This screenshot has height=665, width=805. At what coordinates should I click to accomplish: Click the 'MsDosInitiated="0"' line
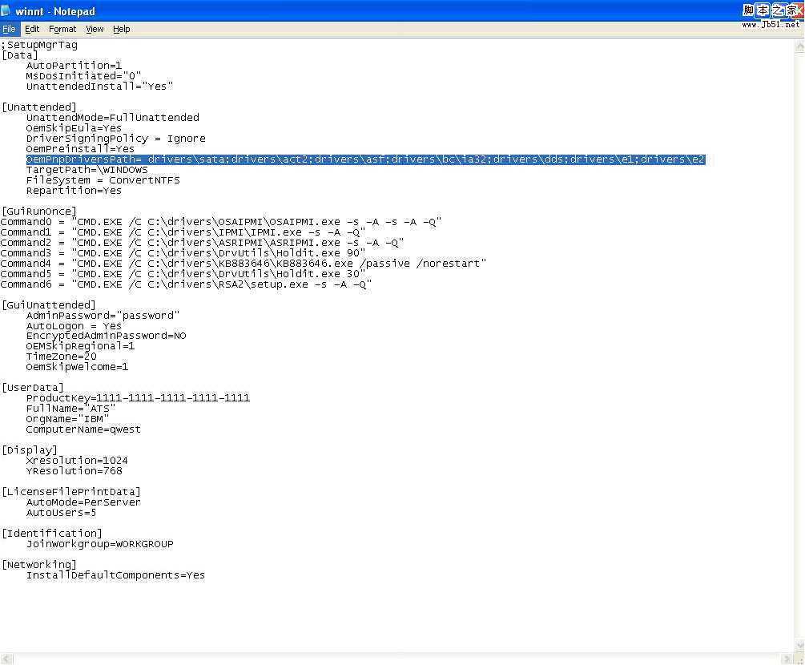(x=83, y=76)
